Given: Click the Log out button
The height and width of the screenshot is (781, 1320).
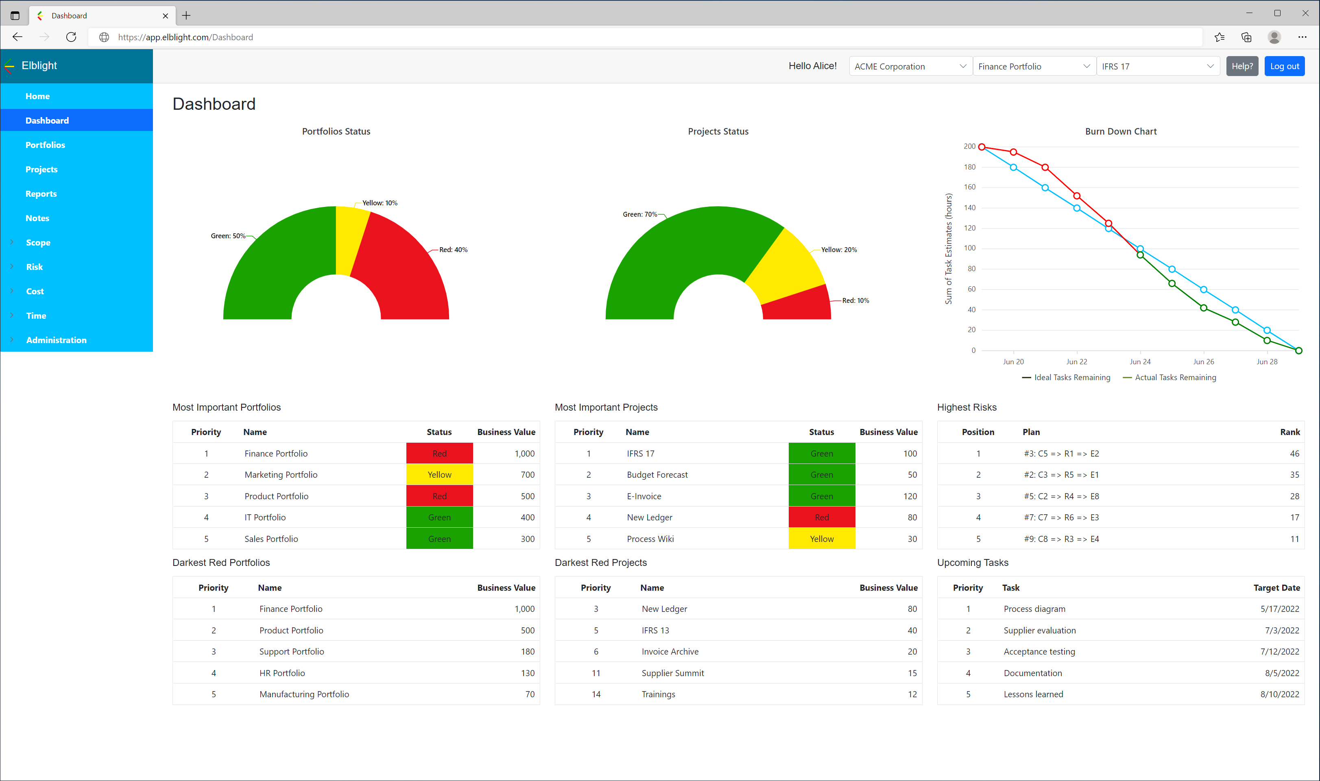Looking at the screenshot, I should [x=1284, y=66].
